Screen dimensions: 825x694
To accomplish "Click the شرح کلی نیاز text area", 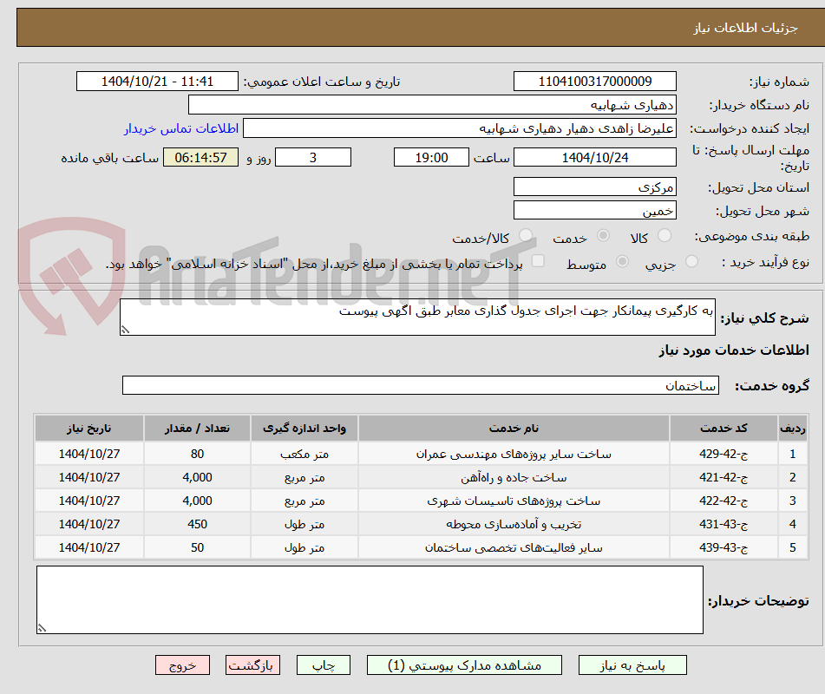I will coord(417,317).
